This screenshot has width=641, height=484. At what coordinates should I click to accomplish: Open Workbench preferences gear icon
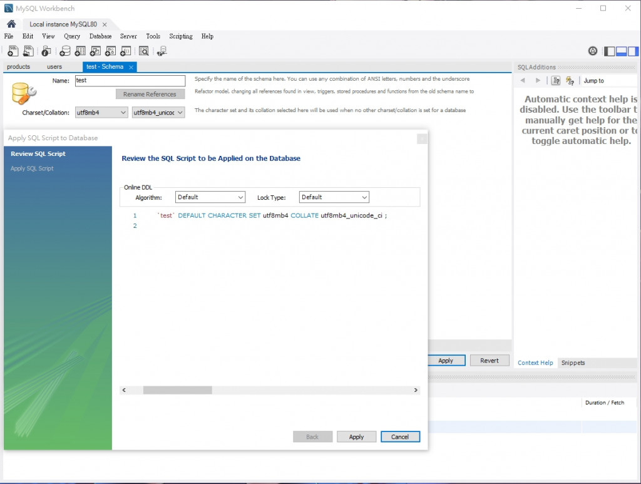[593, 51]
